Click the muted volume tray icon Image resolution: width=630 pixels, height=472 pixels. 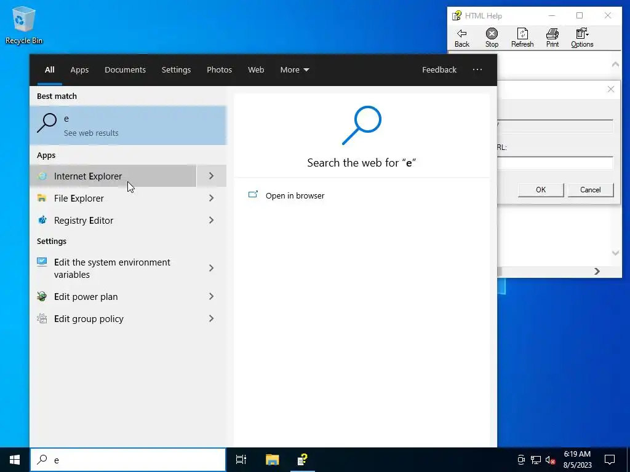(x=550, y=460)
